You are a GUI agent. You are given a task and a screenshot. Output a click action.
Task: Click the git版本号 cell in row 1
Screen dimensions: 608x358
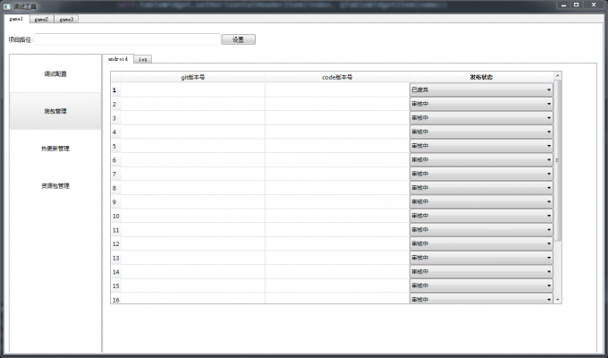point(193,89)
